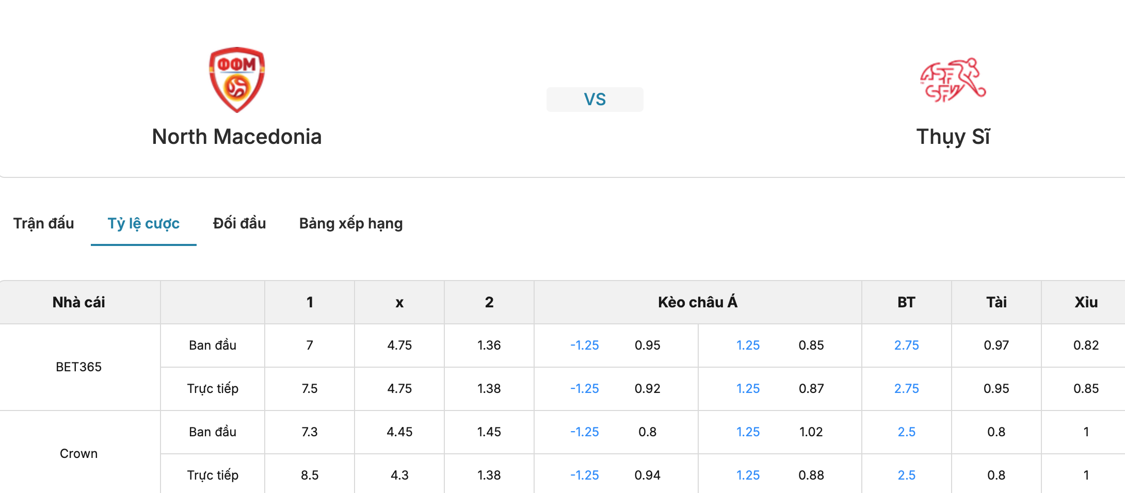Click BET365 live home win odds 7.5
The width and height of the screenshot is (1125, 493).
click(310, 389)
